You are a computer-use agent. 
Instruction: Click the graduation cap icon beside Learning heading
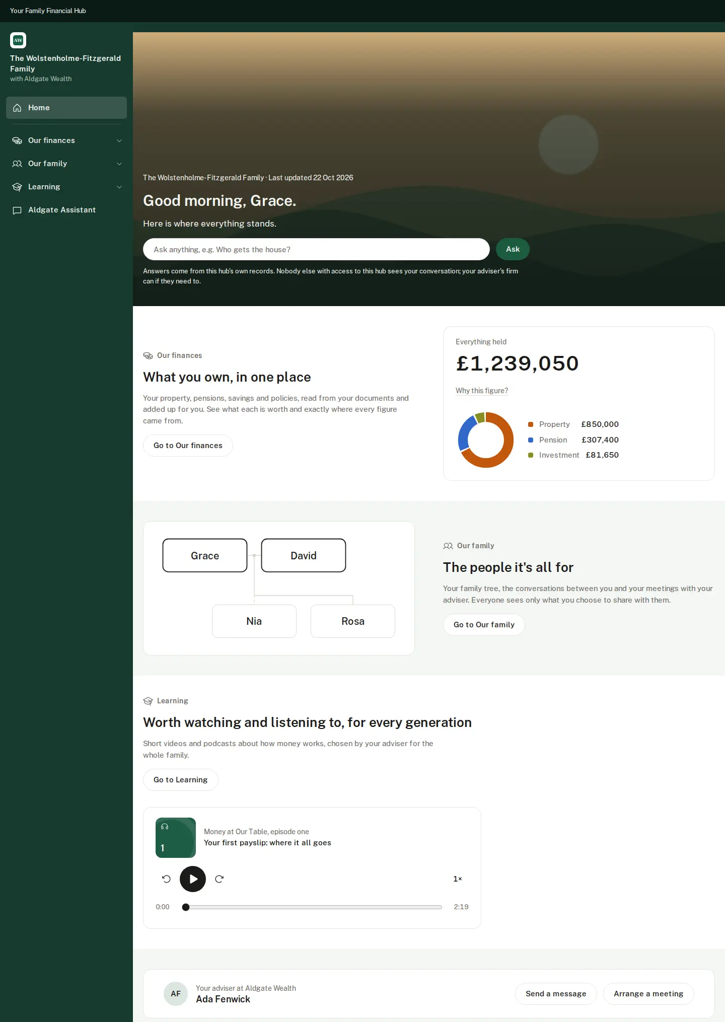pyautogui.click(x=148, y=701)
